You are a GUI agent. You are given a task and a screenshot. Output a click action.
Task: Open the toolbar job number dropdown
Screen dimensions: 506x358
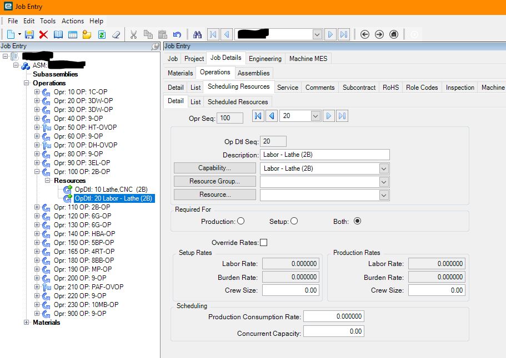[317, 34]
